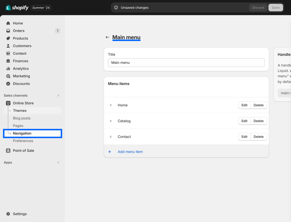Open Home in the sidebar

pyautogui.click(x=18, y=23)
